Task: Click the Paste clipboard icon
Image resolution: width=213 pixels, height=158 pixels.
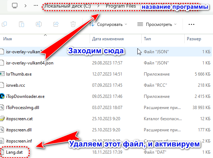Action: [x=22, y=24]
